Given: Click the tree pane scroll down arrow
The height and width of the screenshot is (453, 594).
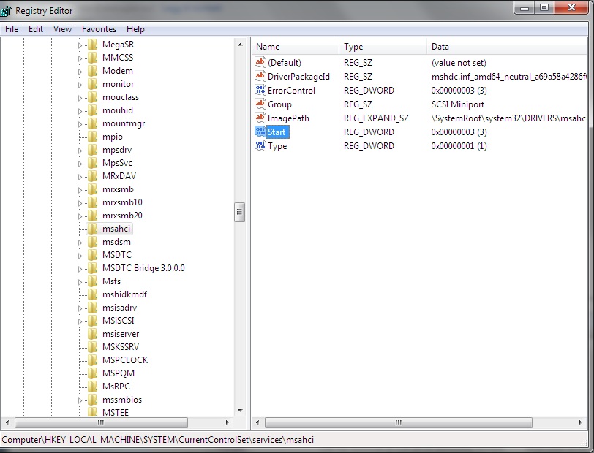Looking at the screenshot, I should click(240, 411).
